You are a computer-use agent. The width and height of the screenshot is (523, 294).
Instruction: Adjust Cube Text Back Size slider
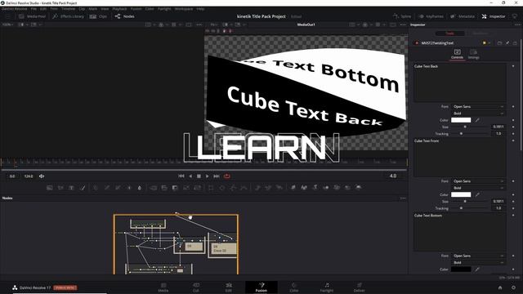pyautogui.click(x=470, y=127)
